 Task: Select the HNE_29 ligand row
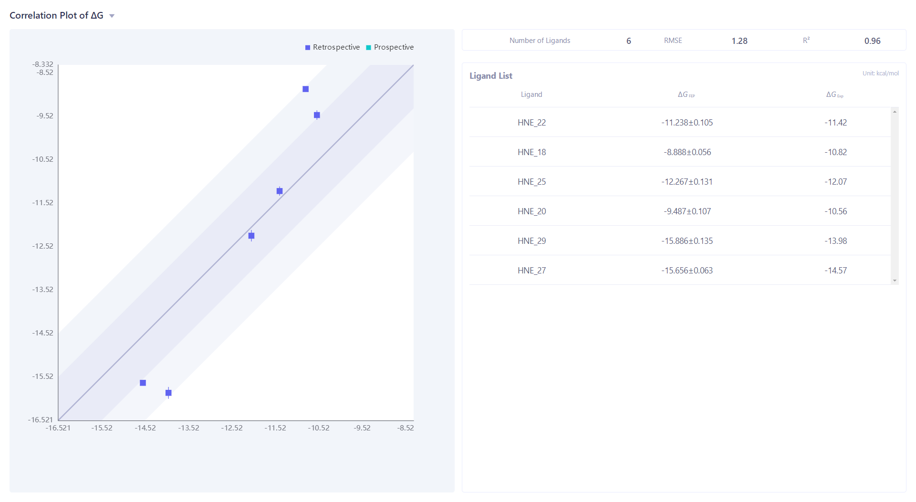[531, 241]
